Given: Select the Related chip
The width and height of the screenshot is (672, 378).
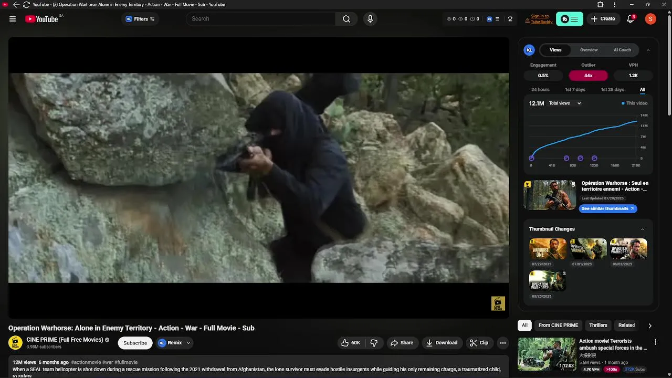Looking at the screenshot, I should tap(626, 325).
